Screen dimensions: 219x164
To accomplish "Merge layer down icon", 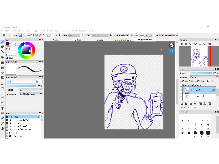I will pyautogui.click(x=205, y=103).
